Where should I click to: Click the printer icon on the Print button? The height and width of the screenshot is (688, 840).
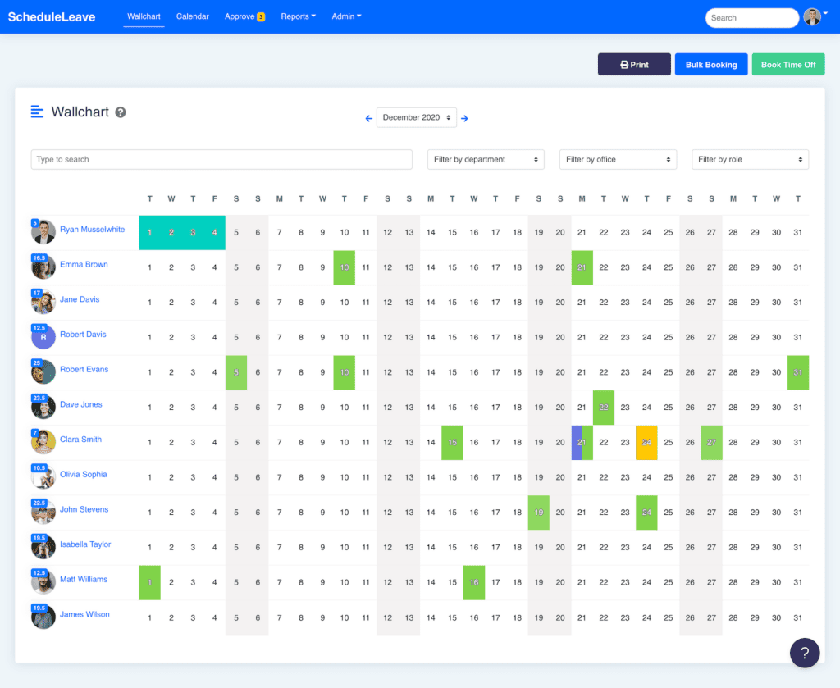click(623, 64)
